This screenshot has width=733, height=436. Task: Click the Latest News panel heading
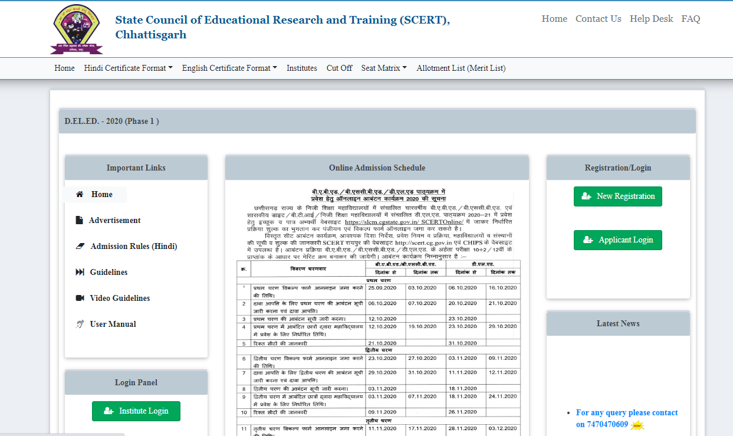tap(618, 323)
